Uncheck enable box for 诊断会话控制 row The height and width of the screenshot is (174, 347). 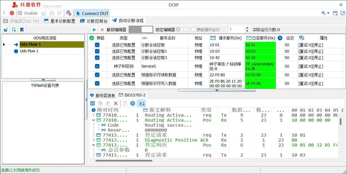(x=97, y=45)
